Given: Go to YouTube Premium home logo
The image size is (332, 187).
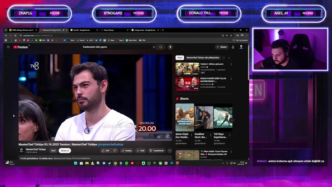Looking at the screenshot, I should point(21,47).
